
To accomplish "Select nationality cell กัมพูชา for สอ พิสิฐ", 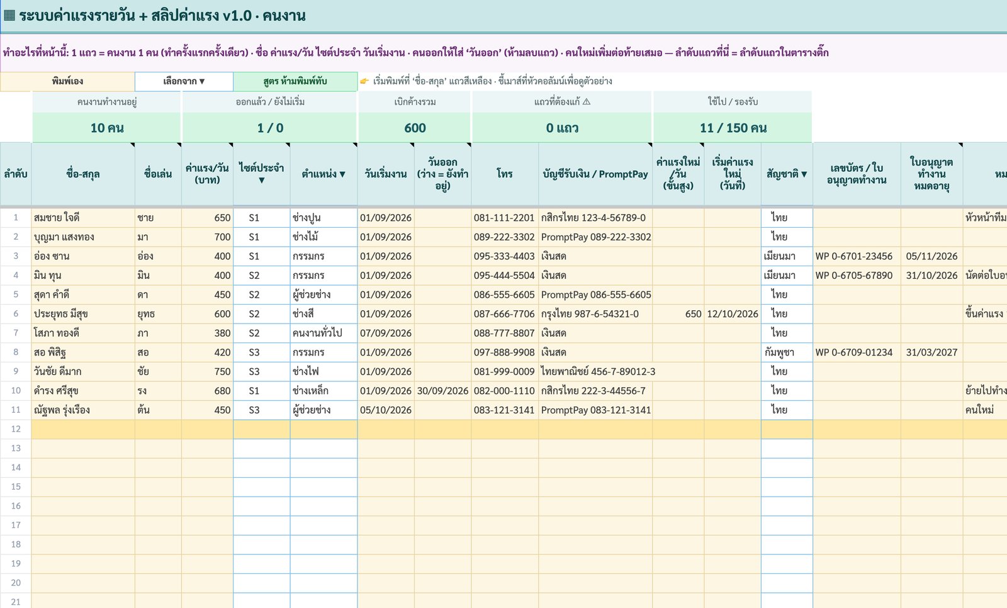I will pyautogui.click(x=787, y=352).
